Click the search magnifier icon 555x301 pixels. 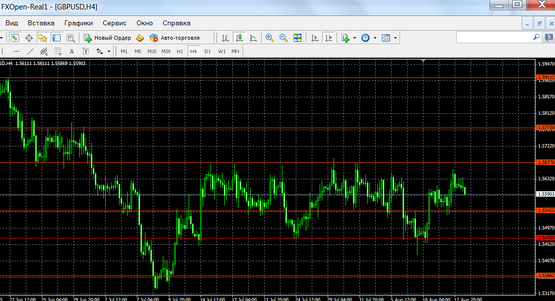(x=537, y=37)
